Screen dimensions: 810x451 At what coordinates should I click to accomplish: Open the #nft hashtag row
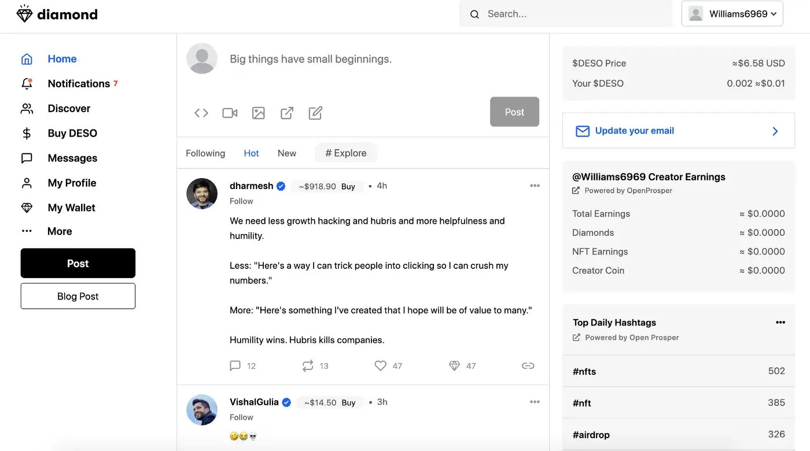(679, 403)
